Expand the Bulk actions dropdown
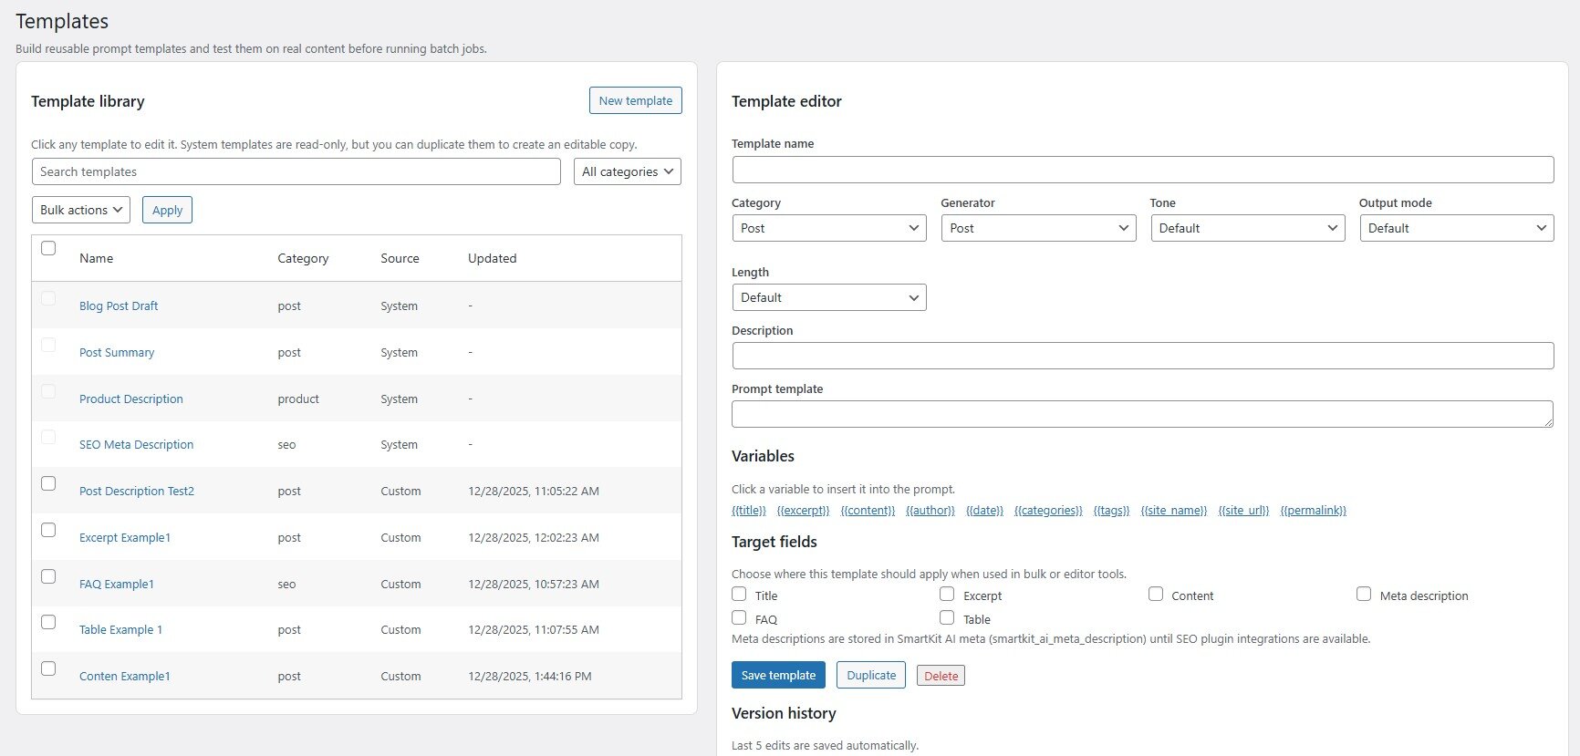This screenshot has width=1580, height=756. pos(81,210)
